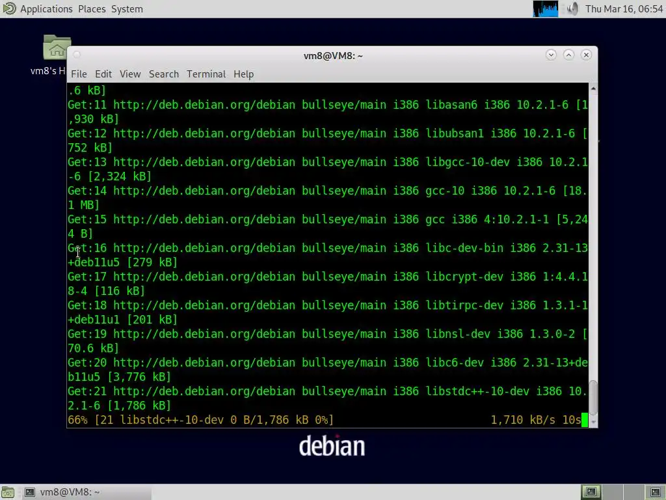Open the System menu
The width and height of the screenshot is (666, 500).
point(127,9)
